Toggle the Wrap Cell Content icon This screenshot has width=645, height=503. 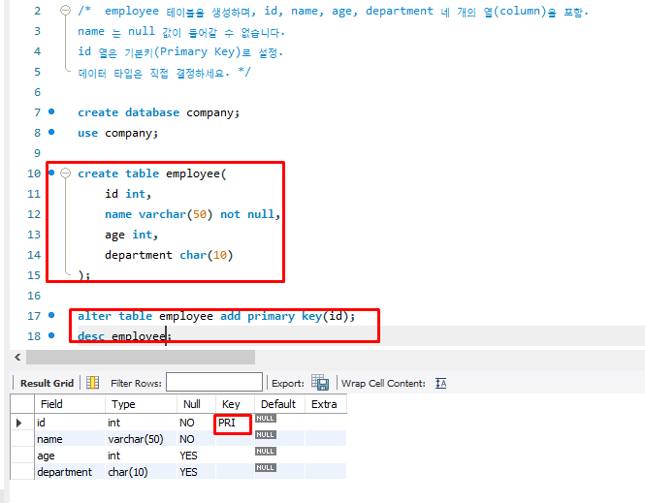coord(441,383)
